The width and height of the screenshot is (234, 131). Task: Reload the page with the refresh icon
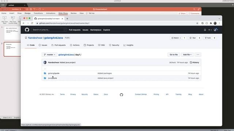coord(32,23)
